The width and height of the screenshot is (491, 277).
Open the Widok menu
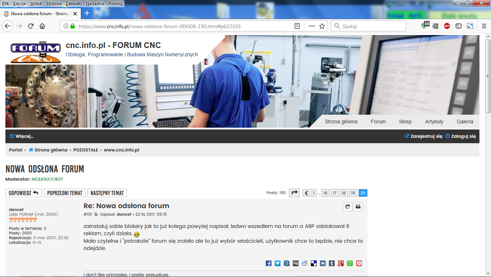(36, 4)
